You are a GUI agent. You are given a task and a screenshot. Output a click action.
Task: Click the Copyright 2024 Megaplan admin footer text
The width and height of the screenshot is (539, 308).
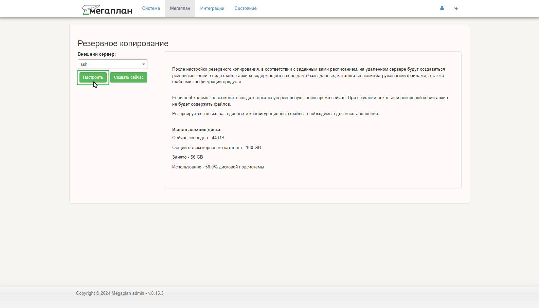120,293
